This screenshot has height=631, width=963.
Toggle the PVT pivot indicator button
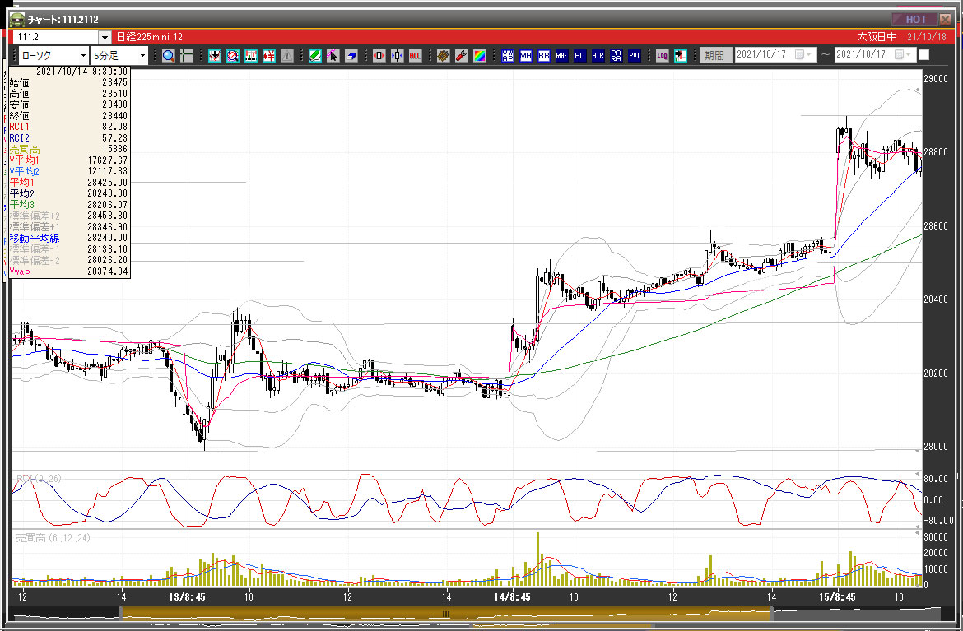pos(635,56)
